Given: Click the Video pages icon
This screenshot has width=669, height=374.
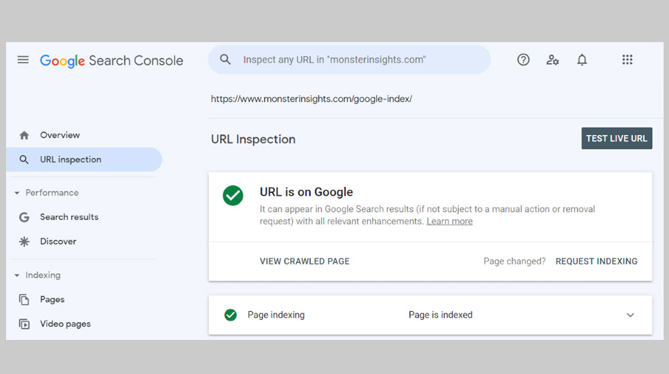Looking at the screenshot, I should [x=24, y=324].
